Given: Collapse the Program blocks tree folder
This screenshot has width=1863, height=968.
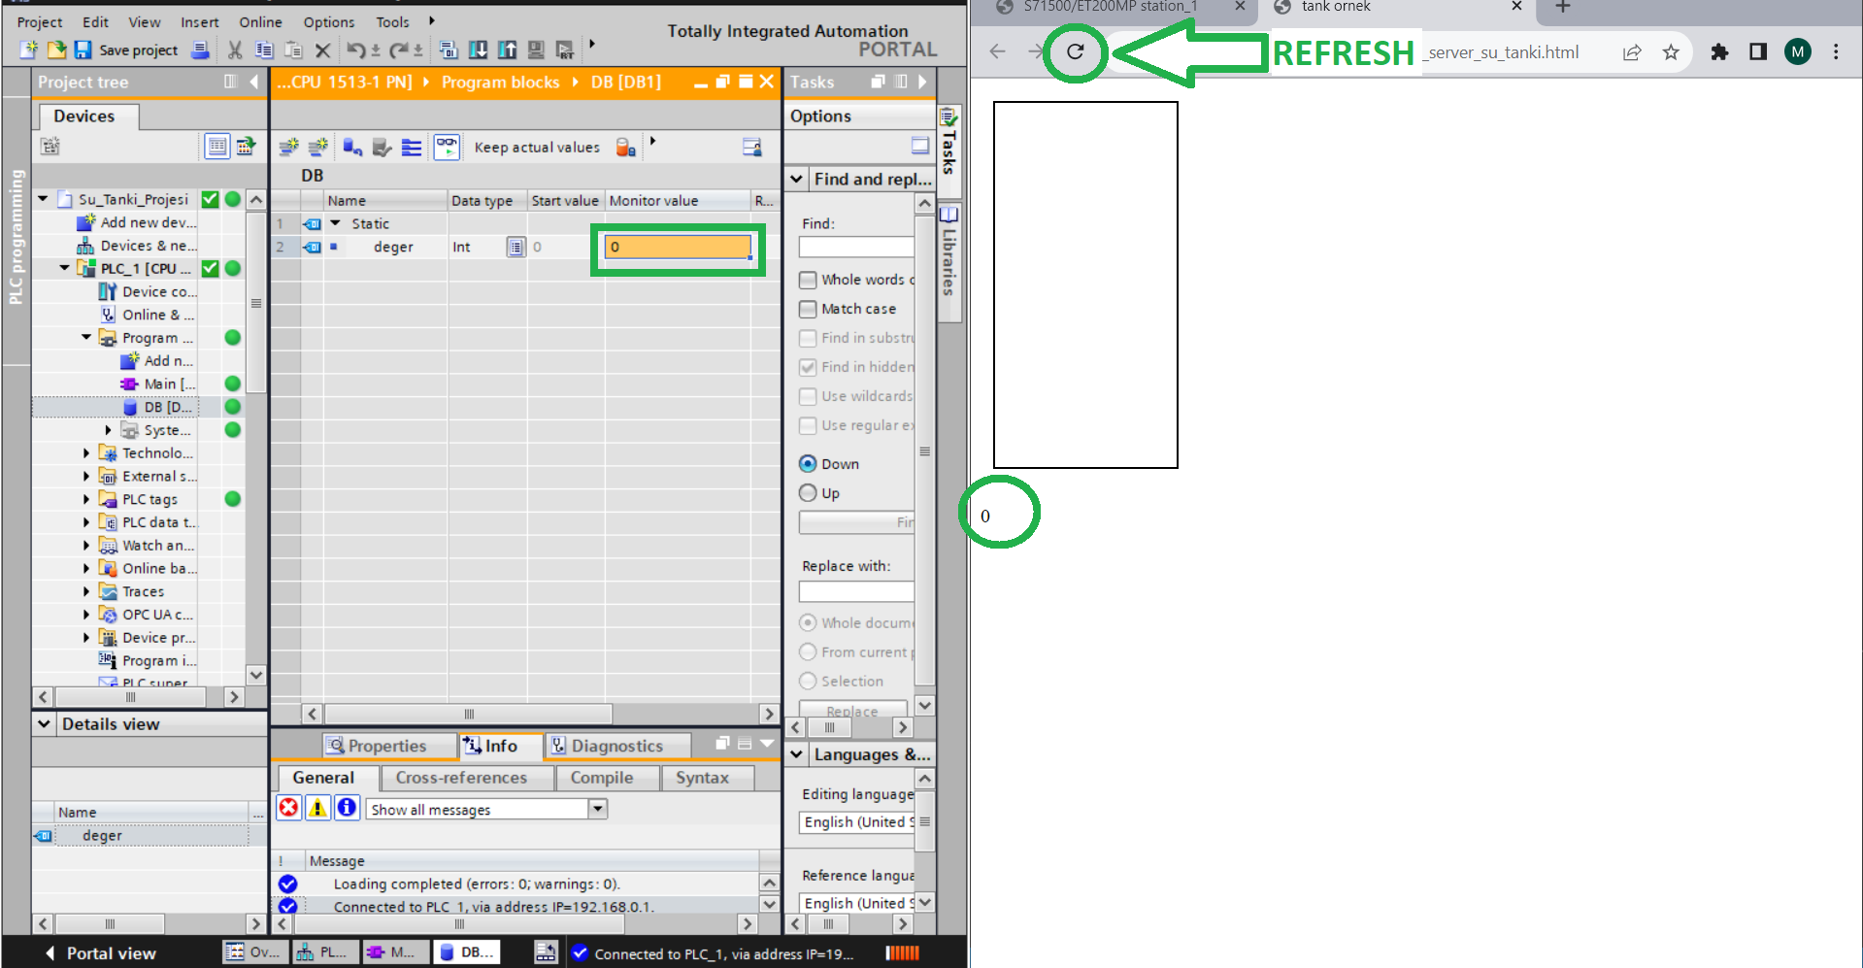Looking at the screenshot, I should point(86,338).
